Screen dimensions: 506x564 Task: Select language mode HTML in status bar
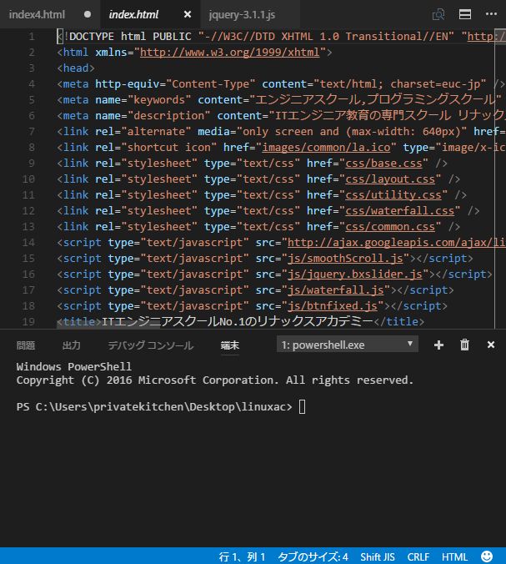pos(454,556)
